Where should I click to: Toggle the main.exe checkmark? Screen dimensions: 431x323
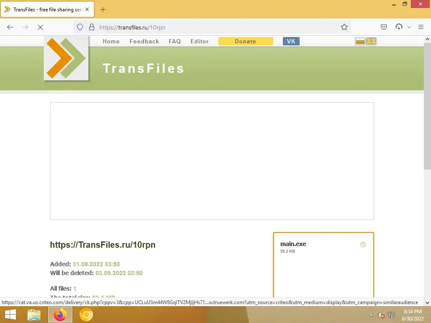pos(363,244)
